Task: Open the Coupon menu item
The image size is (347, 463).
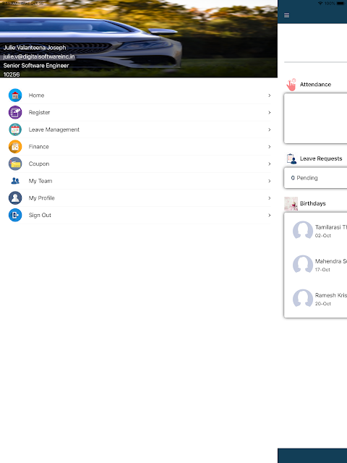Action: tap(139, 164)
